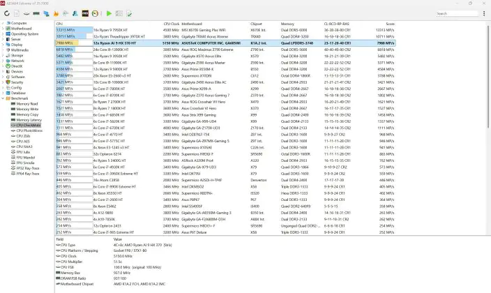Open GPGPU benchmark blue monitors icon

tap(46, 13)
